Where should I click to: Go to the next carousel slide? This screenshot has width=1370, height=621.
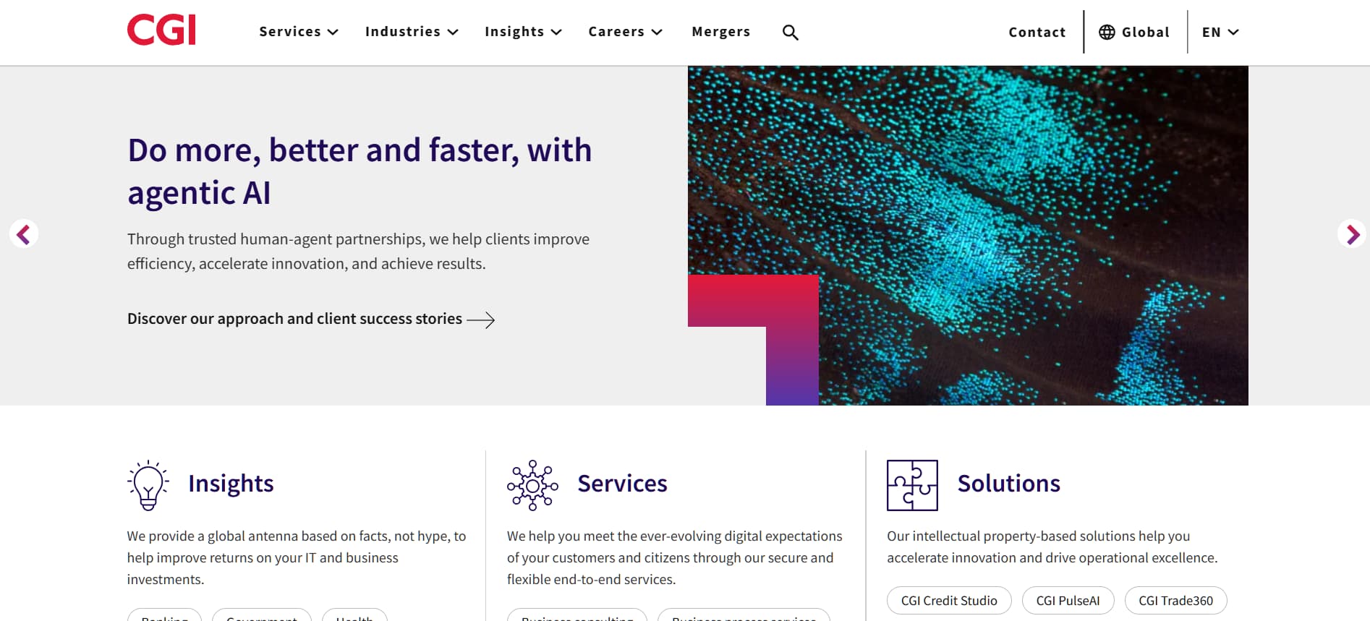click(1352, 234)
